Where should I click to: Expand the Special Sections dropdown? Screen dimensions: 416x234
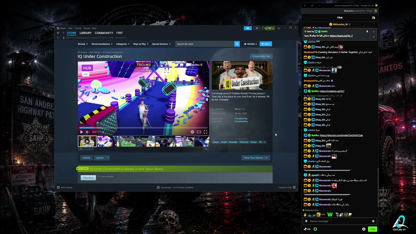161,44
